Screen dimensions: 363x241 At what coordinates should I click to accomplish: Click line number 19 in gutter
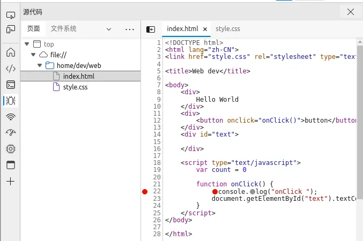[157, 170]
